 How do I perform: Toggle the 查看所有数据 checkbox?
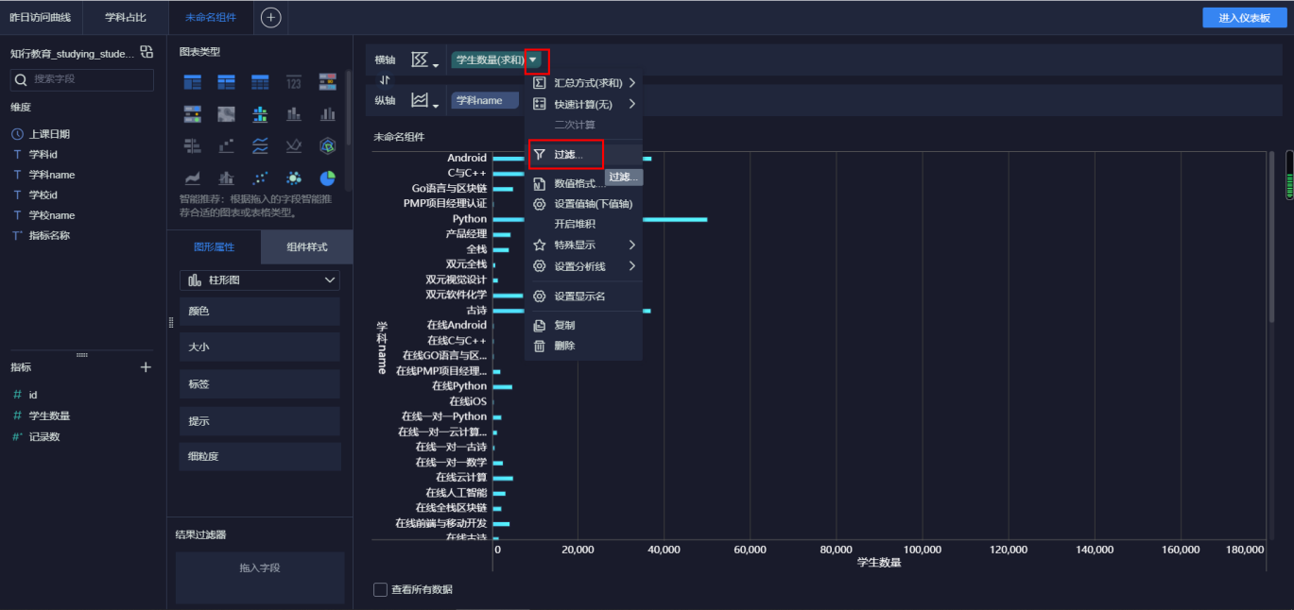(x=380, y=589)
